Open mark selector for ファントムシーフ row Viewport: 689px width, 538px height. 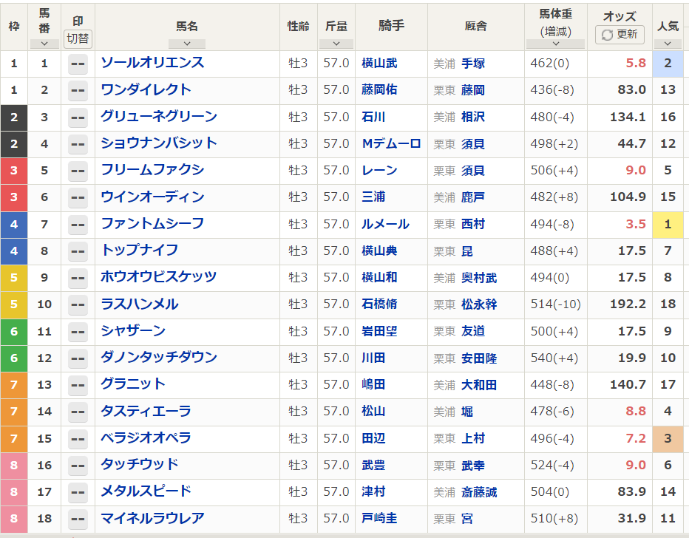(78, 225)
